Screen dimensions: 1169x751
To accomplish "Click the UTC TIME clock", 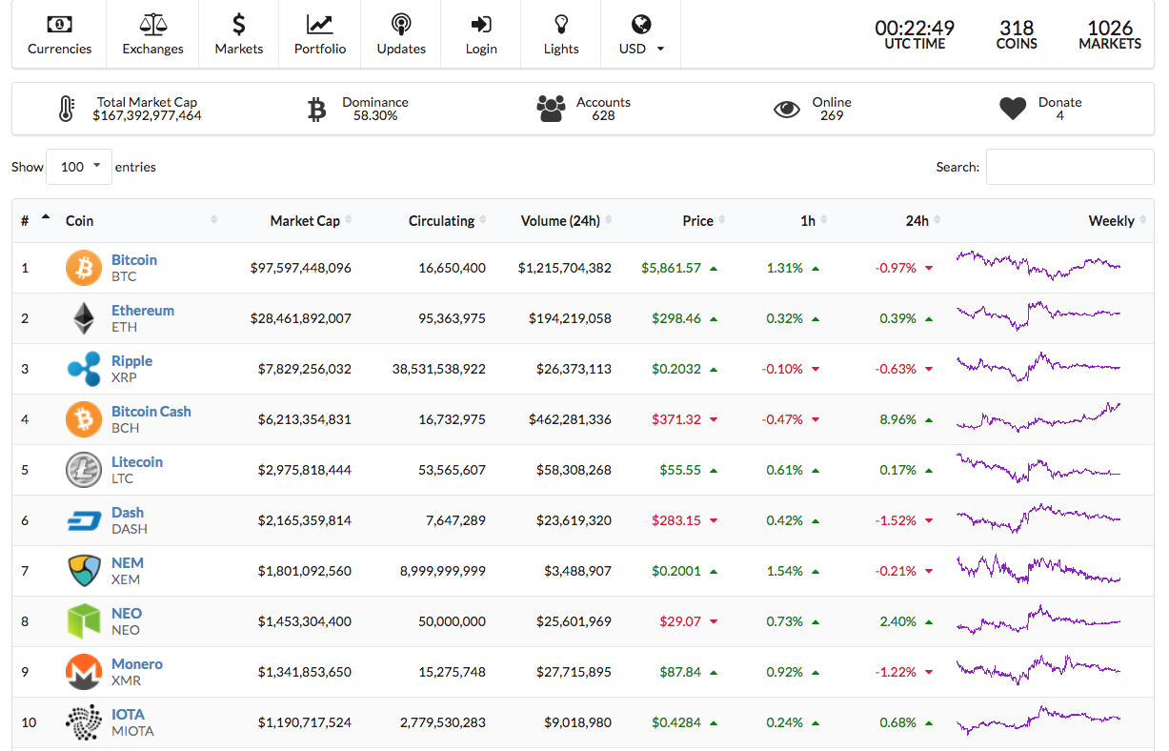I will click(x=915, y=34).
